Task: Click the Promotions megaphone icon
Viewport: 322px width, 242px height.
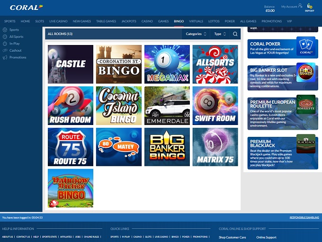Action: pyautogui.click(x=5, y=57)
